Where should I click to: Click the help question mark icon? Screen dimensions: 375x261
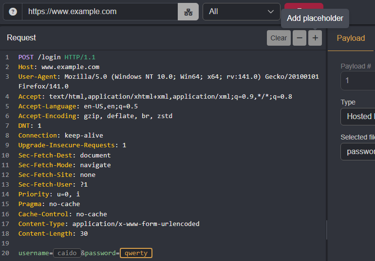click(13, 12)
